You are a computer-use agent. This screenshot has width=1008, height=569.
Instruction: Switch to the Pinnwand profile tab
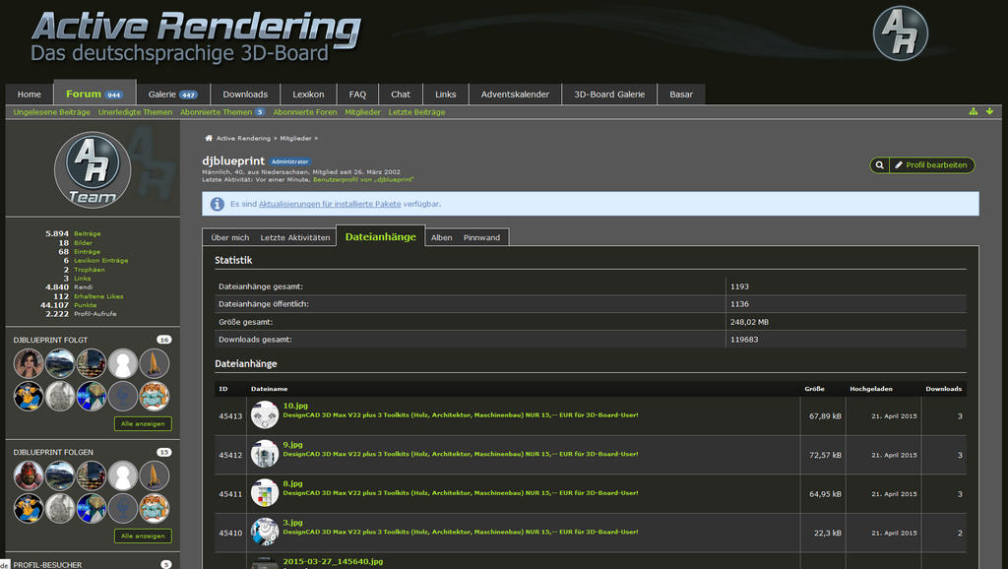coord(481,237)
